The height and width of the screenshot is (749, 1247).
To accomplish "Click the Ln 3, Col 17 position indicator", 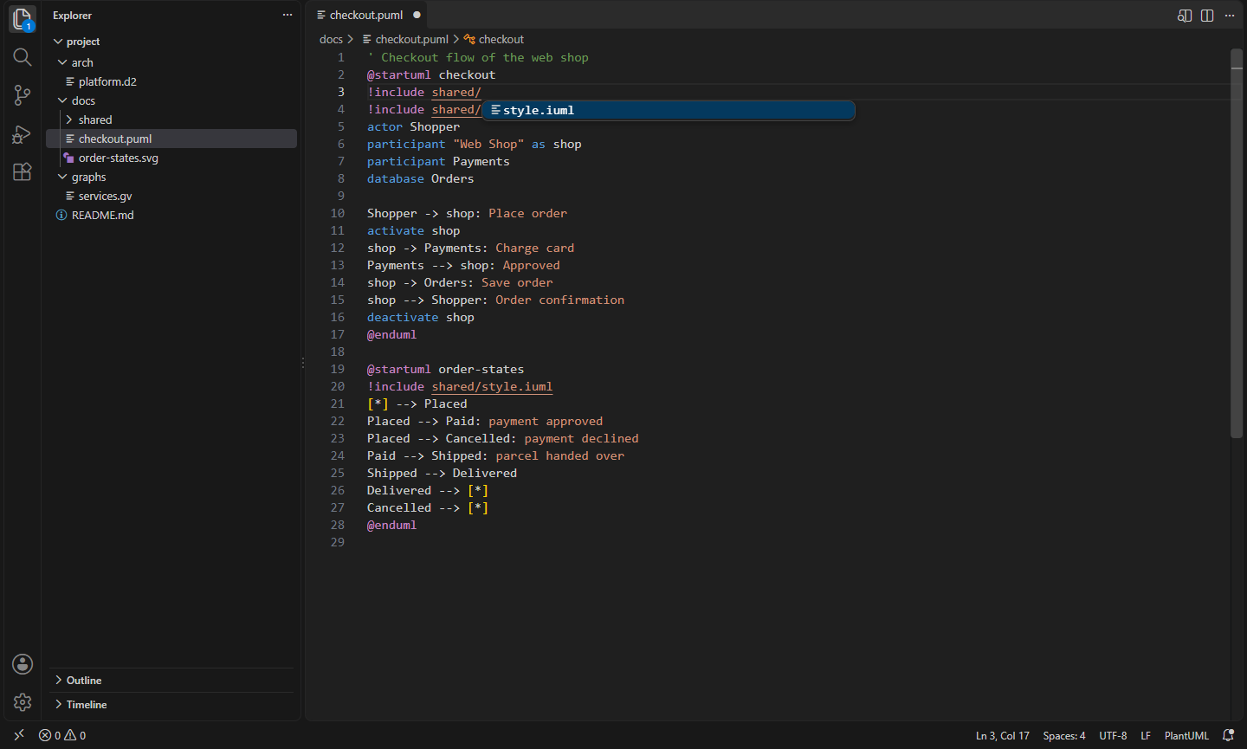I will 1003,735.
